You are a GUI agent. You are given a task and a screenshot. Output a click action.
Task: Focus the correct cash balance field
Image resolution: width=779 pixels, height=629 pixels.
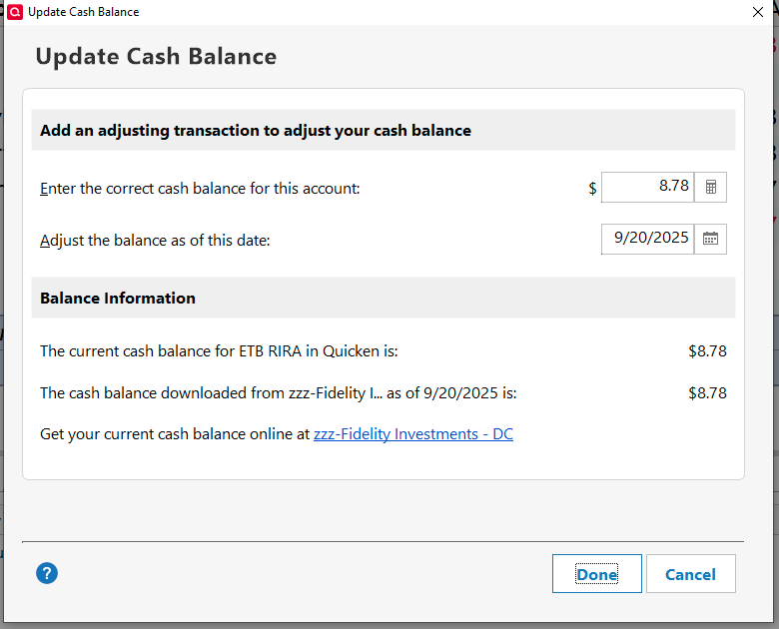(x=647, y=187)
